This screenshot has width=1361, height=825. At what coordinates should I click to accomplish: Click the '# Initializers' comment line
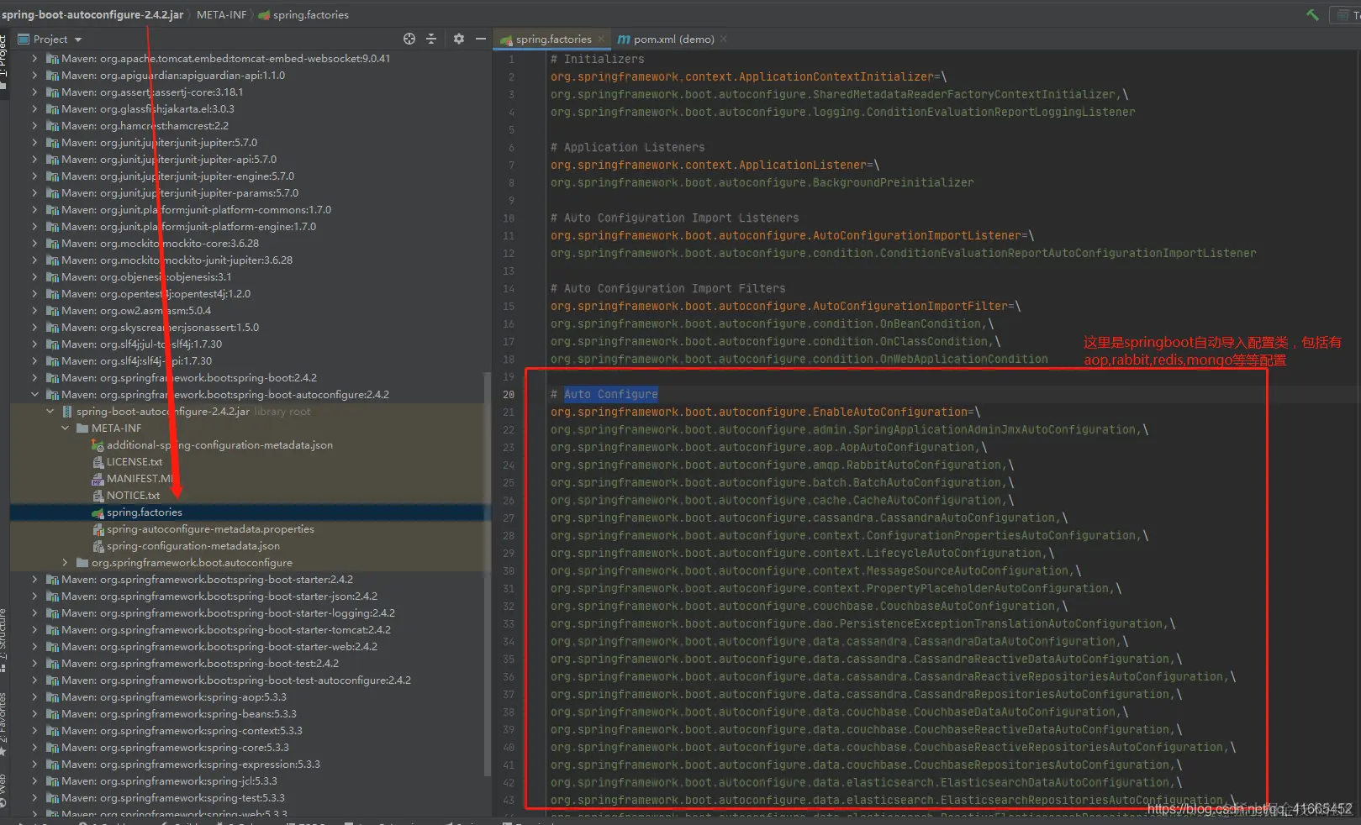pyautogui.click(x=598, y=59)
